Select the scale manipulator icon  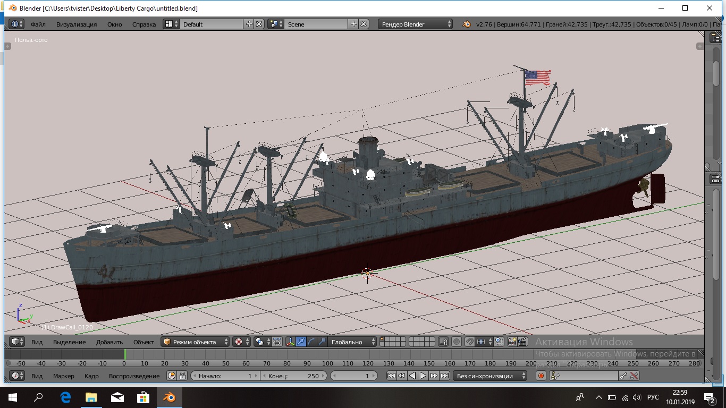pyautogui.click(x=322, y=342)
